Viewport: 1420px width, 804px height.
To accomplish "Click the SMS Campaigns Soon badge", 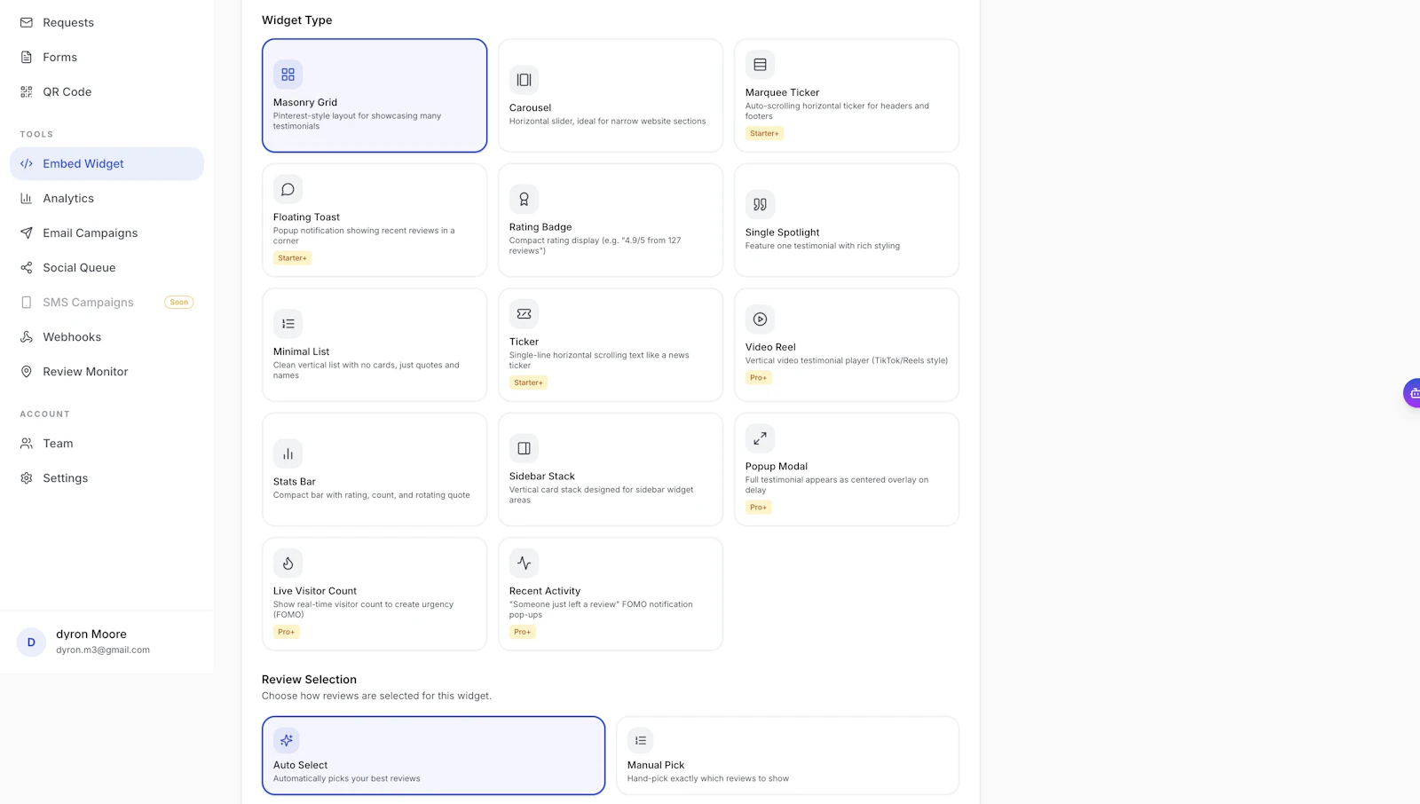I will (178, 302).
